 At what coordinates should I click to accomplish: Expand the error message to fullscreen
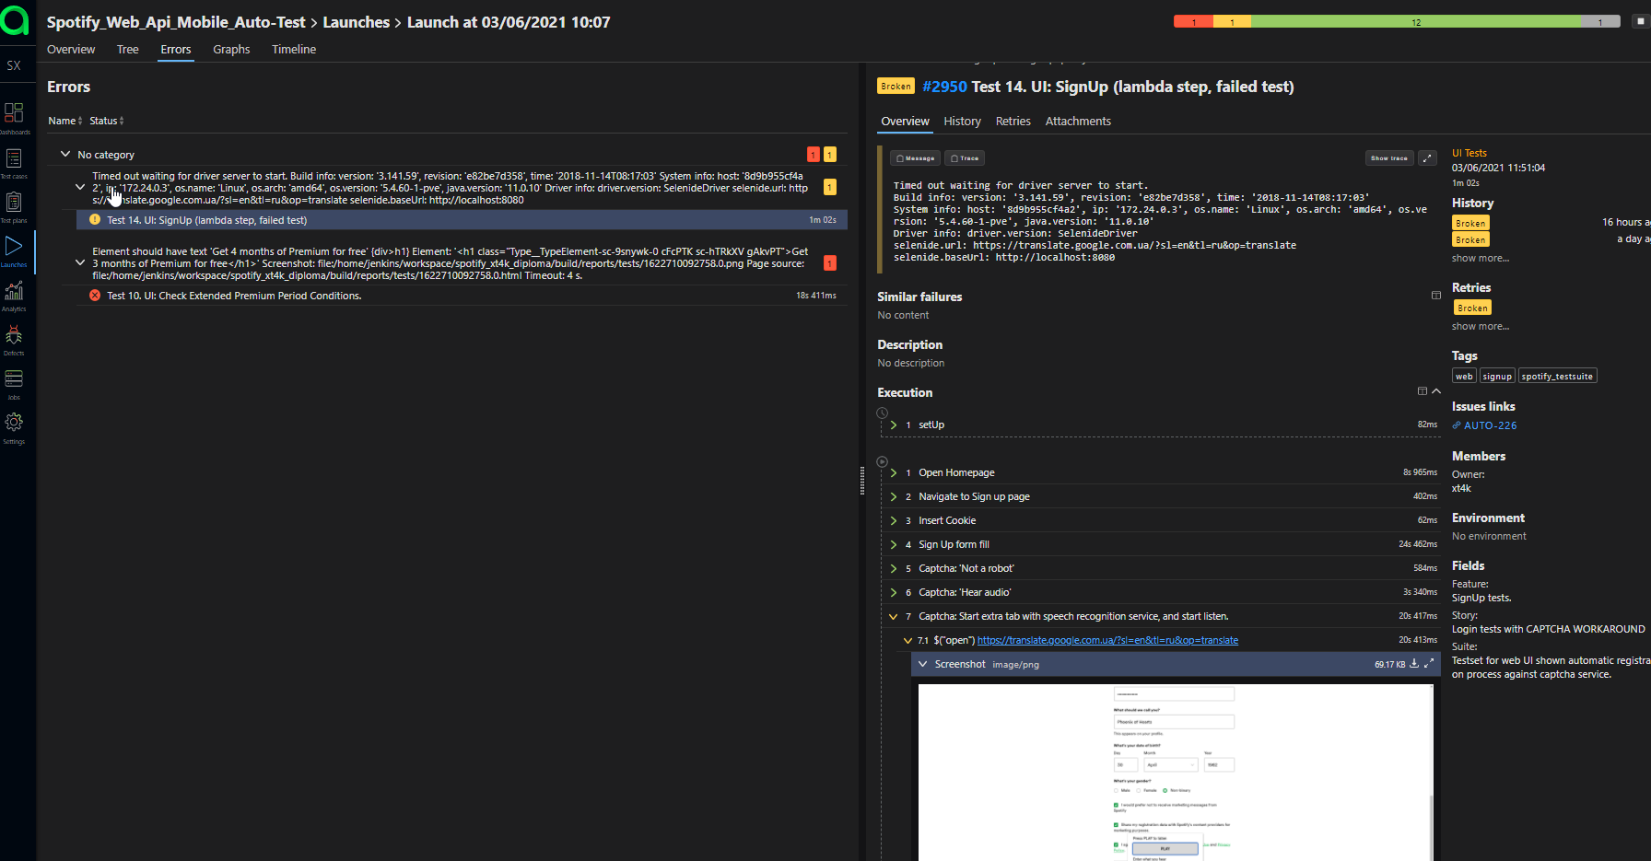(1427, 157)
